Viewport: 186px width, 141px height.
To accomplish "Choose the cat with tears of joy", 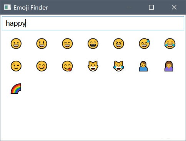I will (119, 66).
